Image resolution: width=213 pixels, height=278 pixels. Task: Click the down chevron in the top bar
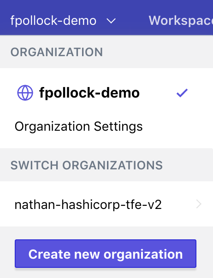tap(111, 21)
